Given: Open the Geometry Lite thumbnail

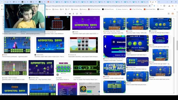Looking at the screenshot, I should [41, 68].
